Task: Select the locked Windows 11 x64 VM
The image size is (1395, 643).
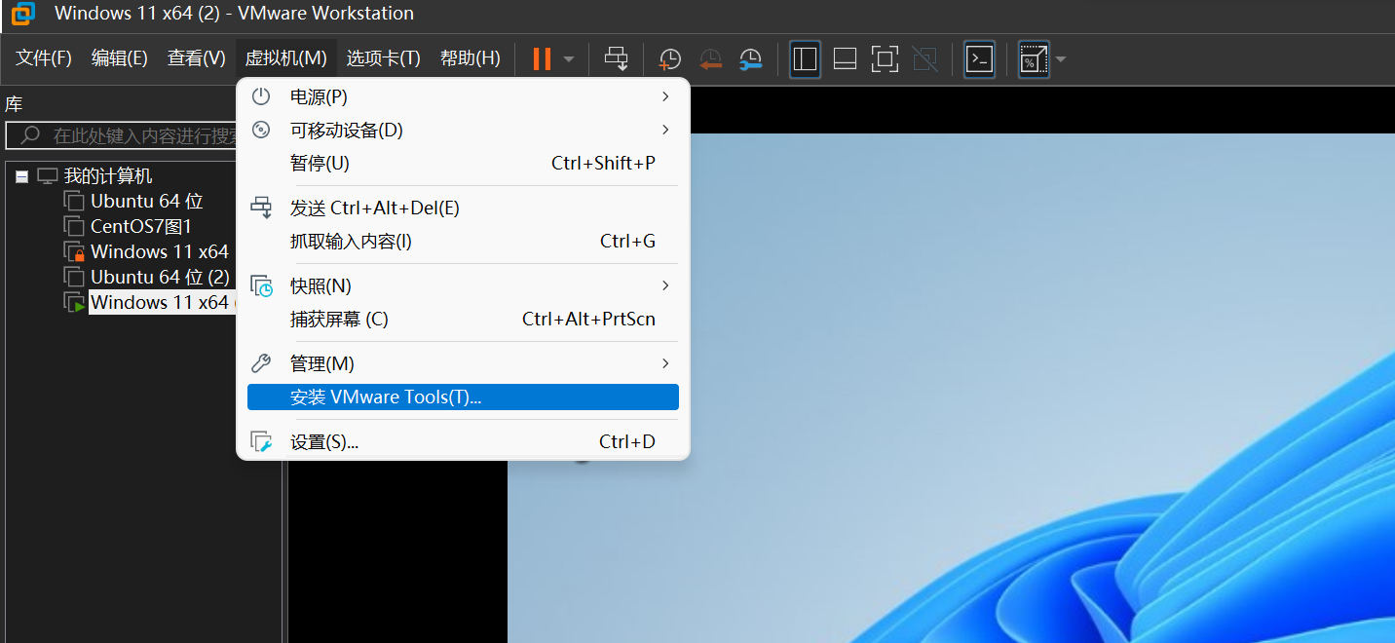Action: pos(160,251)
